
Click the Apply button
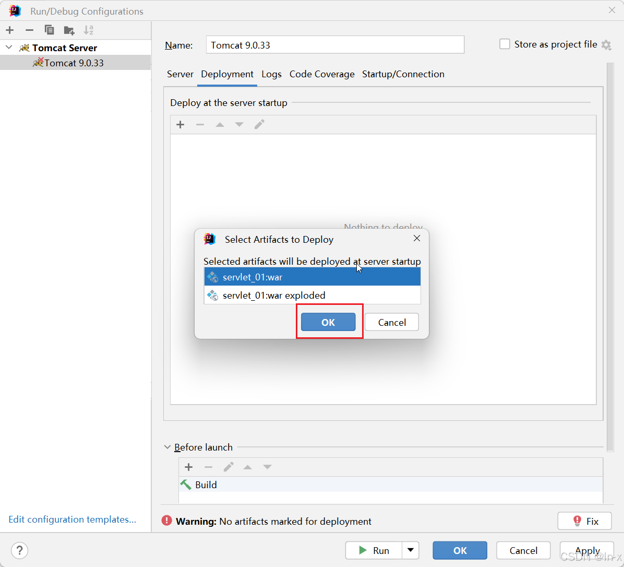click(x=587, y=550)
